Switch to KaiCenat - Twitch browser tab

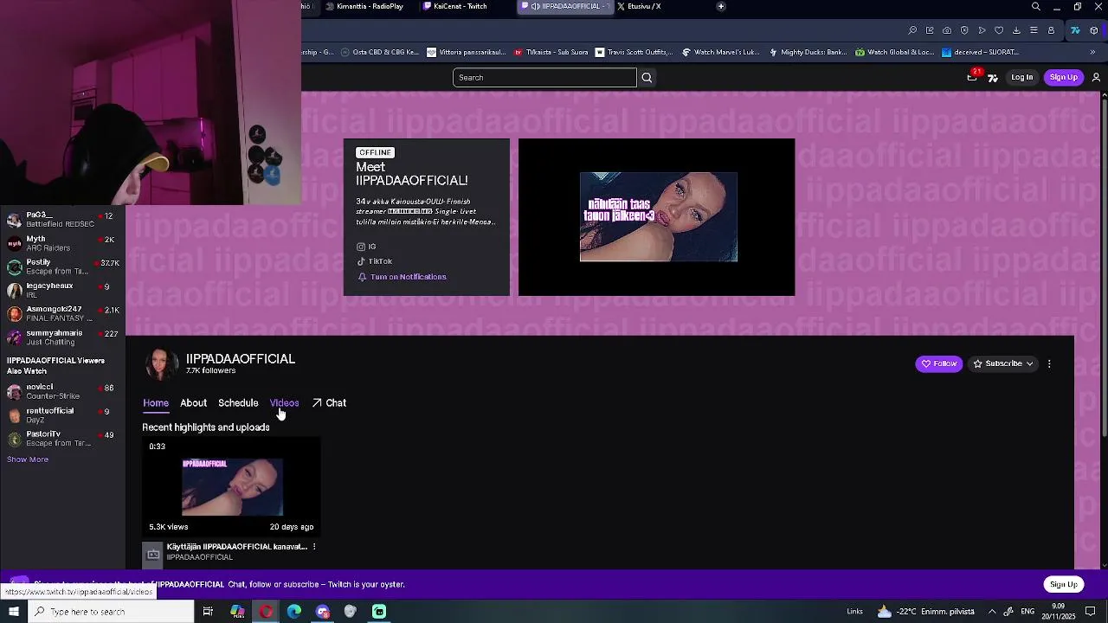460,6
